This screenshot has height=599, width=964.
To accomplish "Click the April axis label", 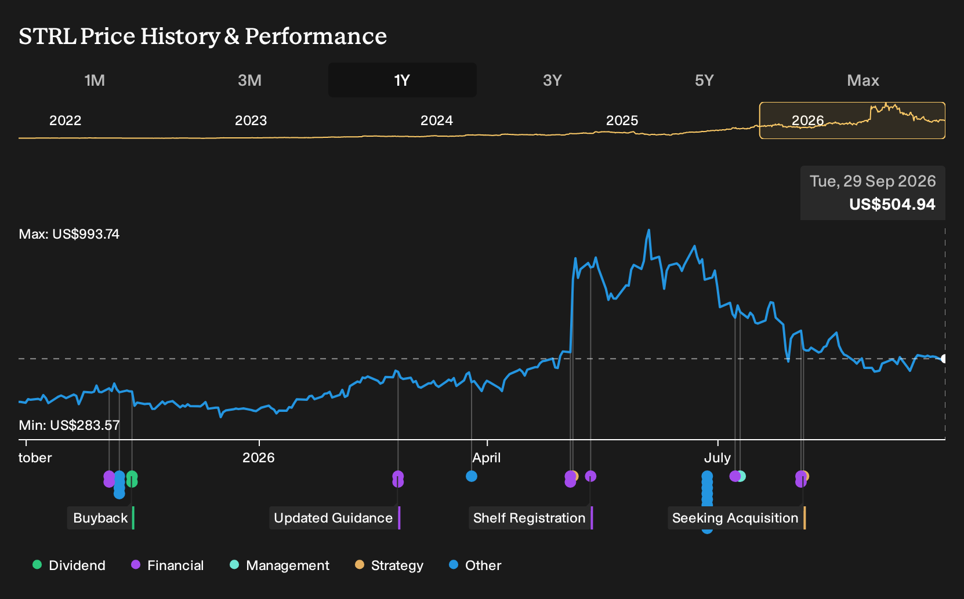I will [x=486, y=458].
